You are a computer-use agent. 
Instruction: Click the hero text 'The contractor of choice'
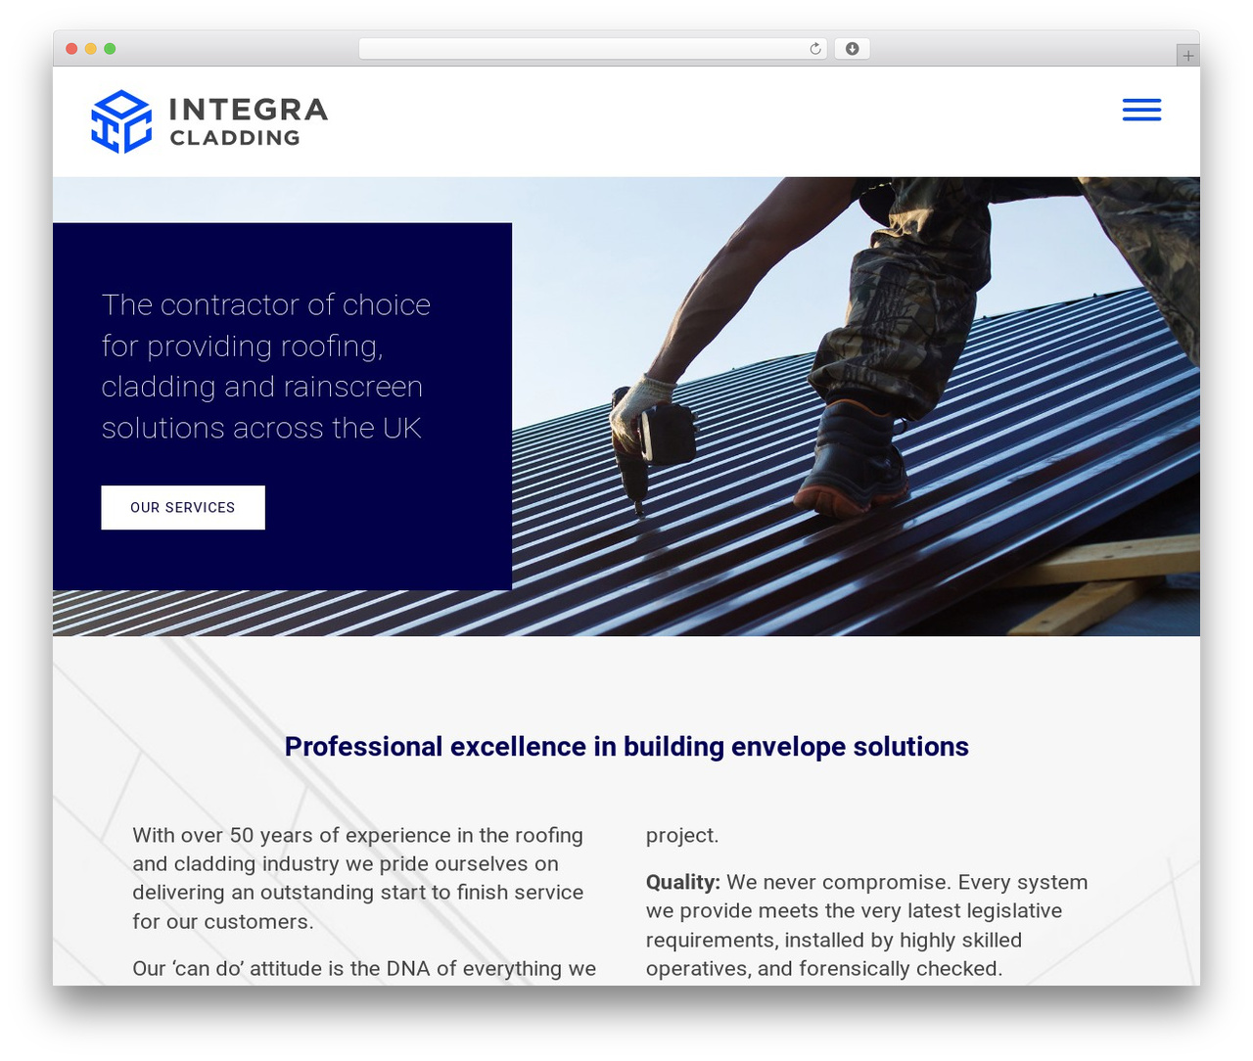(266, 304)
